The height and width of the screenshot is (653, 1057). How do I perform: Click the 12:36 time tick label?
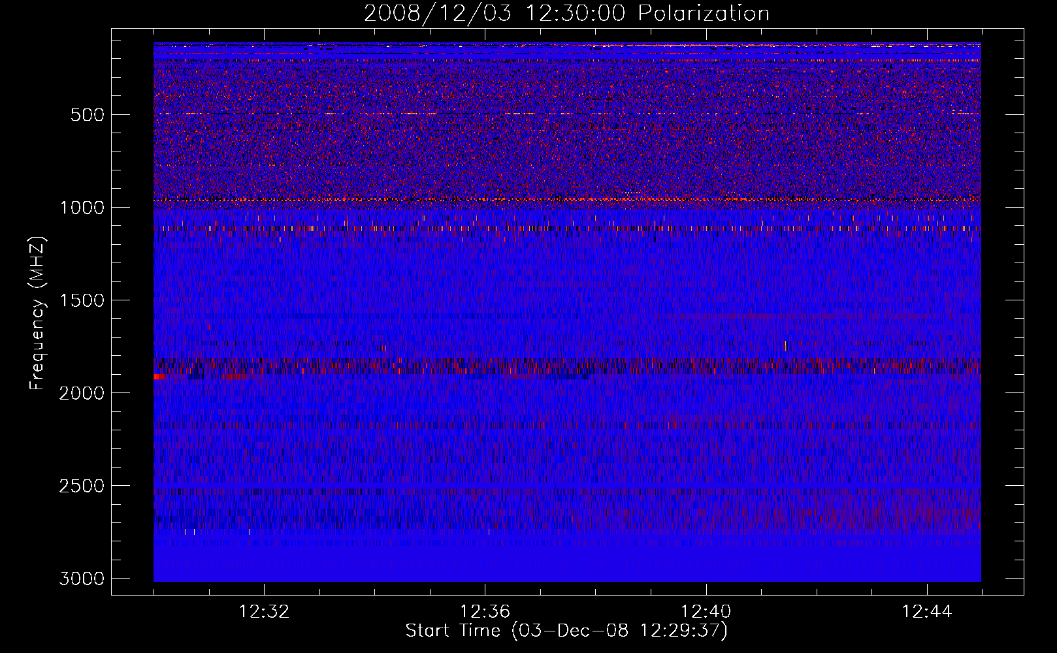(485, 612)
